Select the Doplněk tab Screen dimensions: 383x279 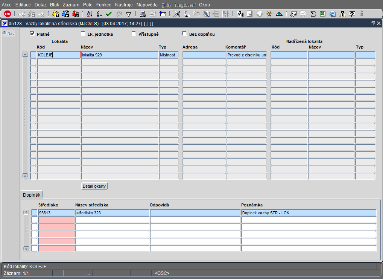[32, 195]
